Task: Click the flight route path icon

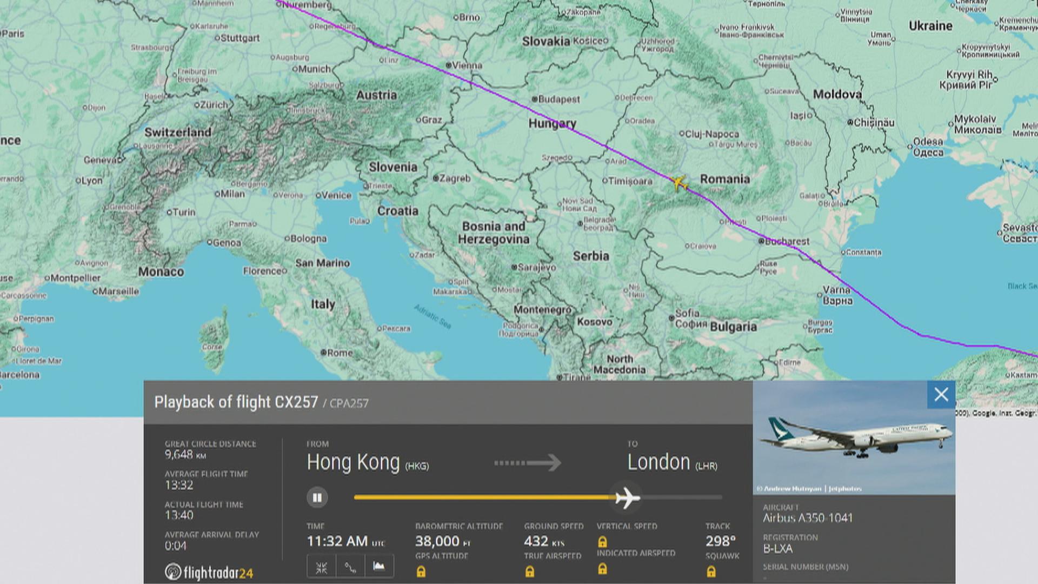Action: [x=350, y=567]
